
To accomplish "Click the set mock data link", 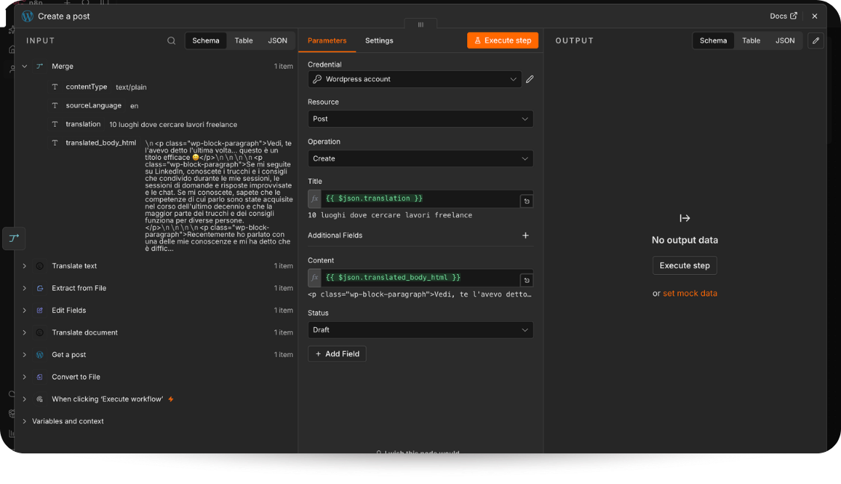I will (690, 294).
